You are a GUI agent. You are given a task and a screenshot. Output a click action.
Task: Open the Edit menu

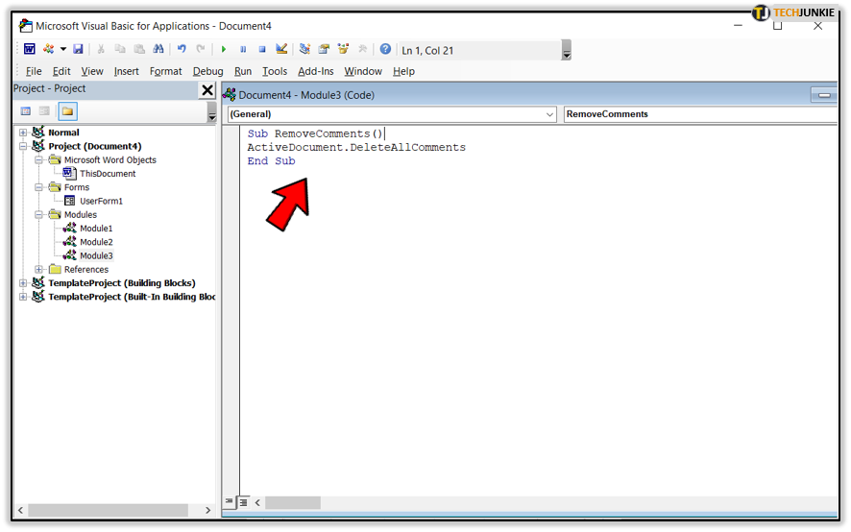point(61,71)
